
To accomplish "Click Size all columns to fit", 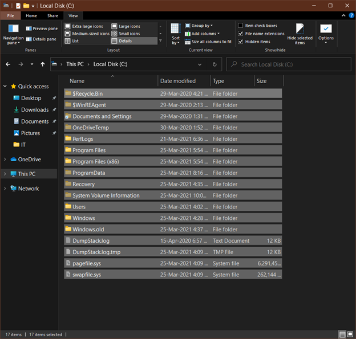I will point(208,42).
